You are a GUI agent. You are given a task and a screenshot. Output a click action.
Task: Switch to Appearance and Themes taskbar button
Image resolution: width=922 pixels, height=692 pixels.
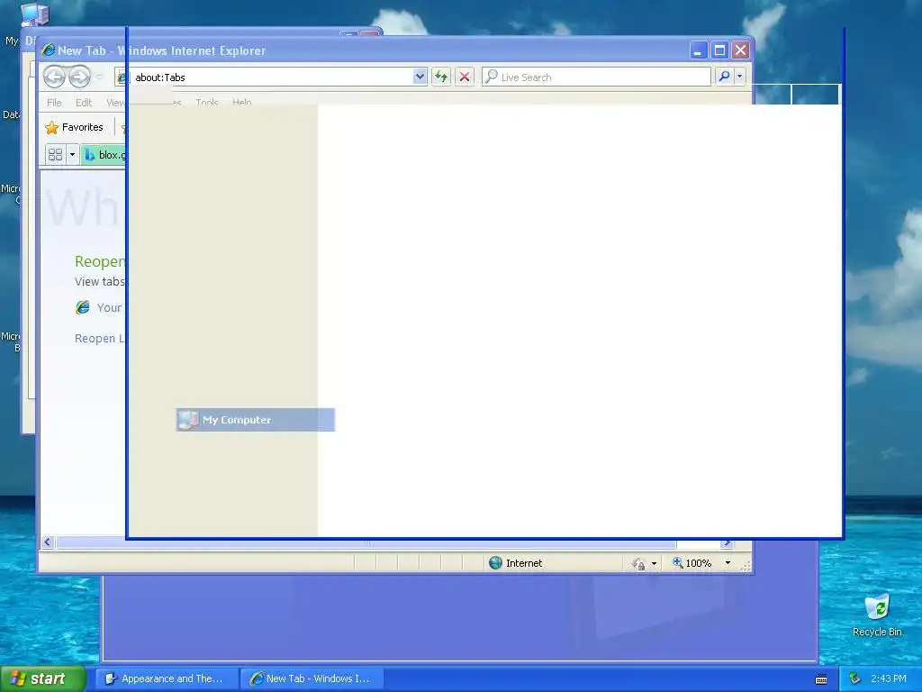coord(167,678)
